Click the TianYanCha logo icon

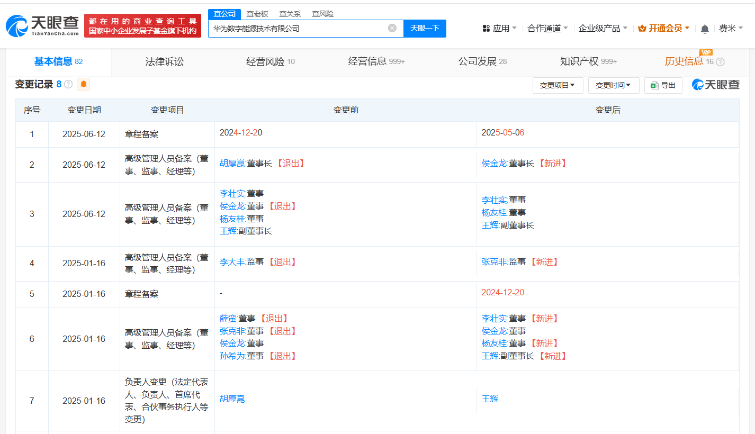pyautogui.click(x=17, y=25)
